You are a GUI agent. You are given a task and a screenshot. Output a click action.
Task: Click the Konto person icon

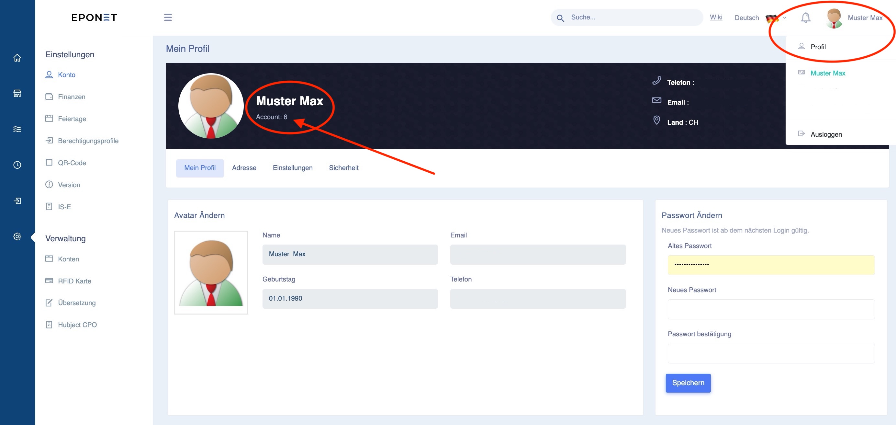[49, 75]
